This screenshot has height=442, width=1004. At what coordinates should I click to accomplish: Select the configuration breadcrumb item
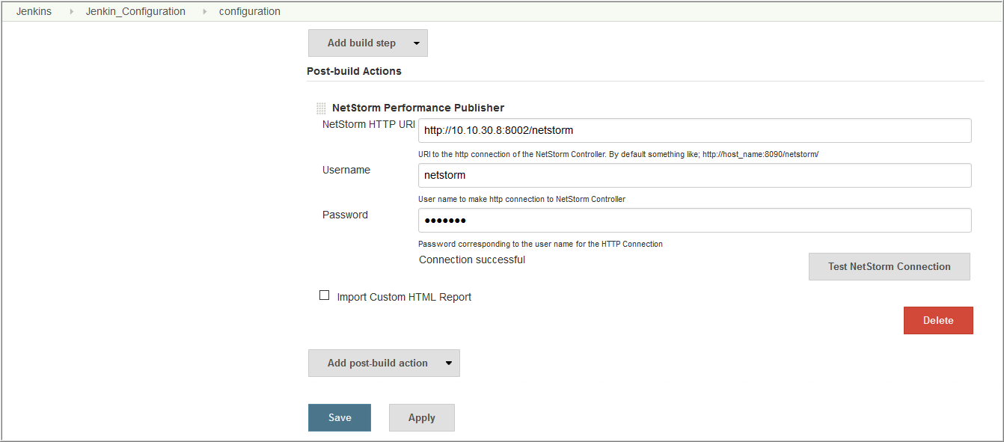pos(250,11)
